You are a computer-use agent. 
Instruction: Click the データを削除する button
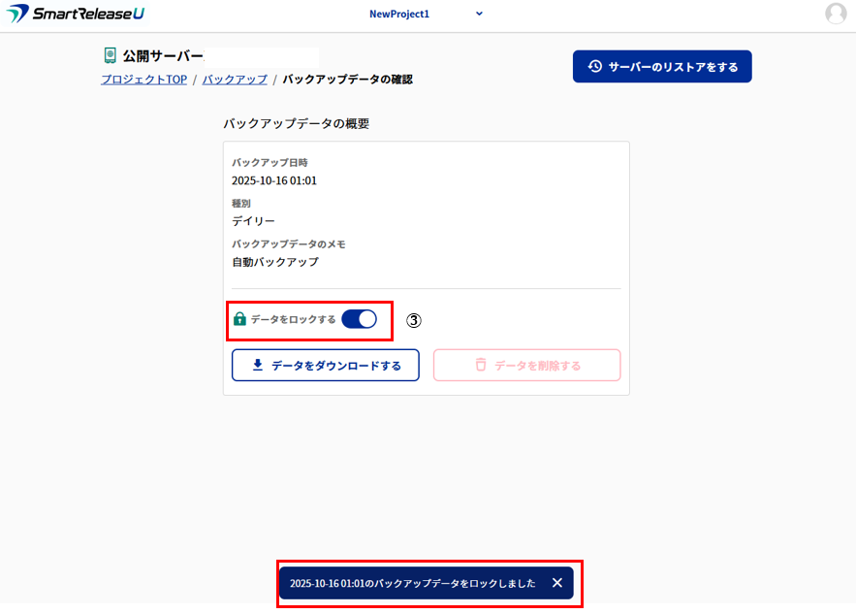[526, 366]
